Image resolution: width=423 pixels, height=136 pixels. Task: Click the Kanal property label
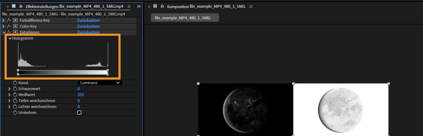(x=23, y=83)
